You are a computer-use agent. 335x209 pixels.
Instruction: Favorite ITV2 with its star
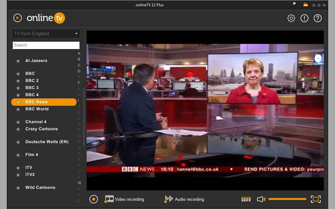(18, 175)
